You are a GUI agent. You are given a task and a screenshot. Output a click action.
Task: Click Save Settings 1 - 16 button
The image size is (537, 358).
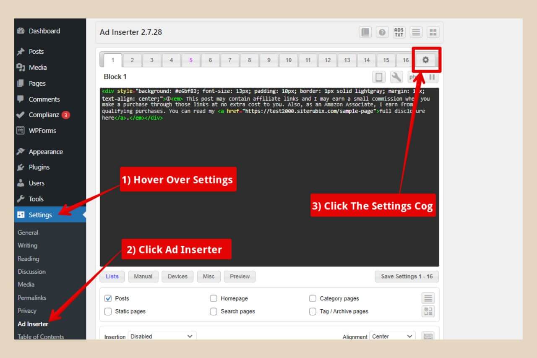pyautogui.click(x=407, y=277)
